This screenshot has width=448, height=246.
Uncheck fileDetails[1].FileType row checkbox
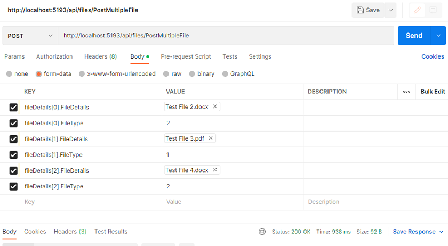[13, 154]
